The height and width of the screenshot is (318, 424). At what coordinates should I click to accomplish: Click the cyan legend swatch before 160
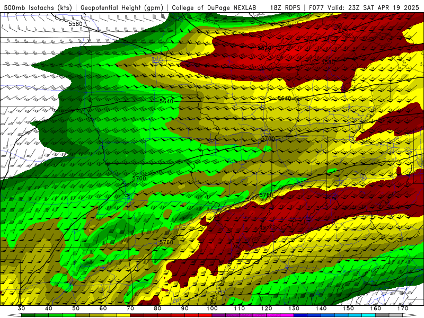[368, 315]
